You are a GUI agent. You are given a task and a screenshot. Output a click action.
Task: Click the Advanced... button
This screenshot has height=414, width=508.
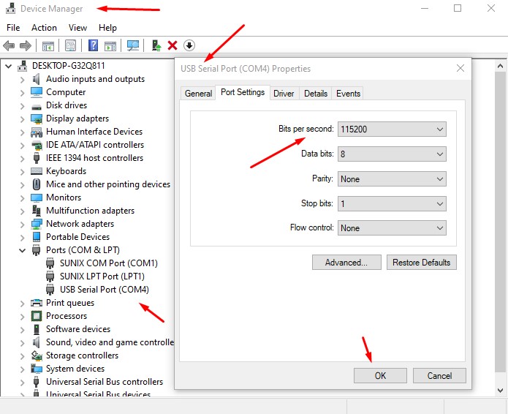[x=346, y=263]
